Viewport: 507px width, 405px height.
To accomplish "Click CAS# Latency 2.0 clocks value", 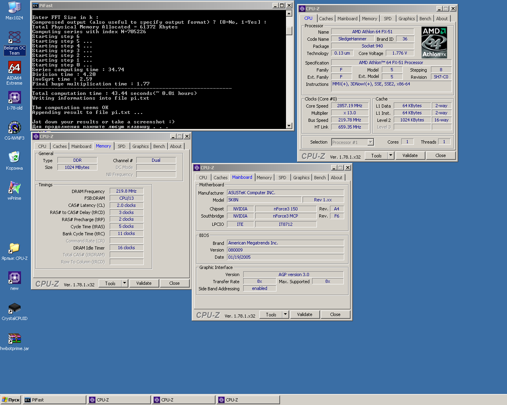I will pos(126,205).
